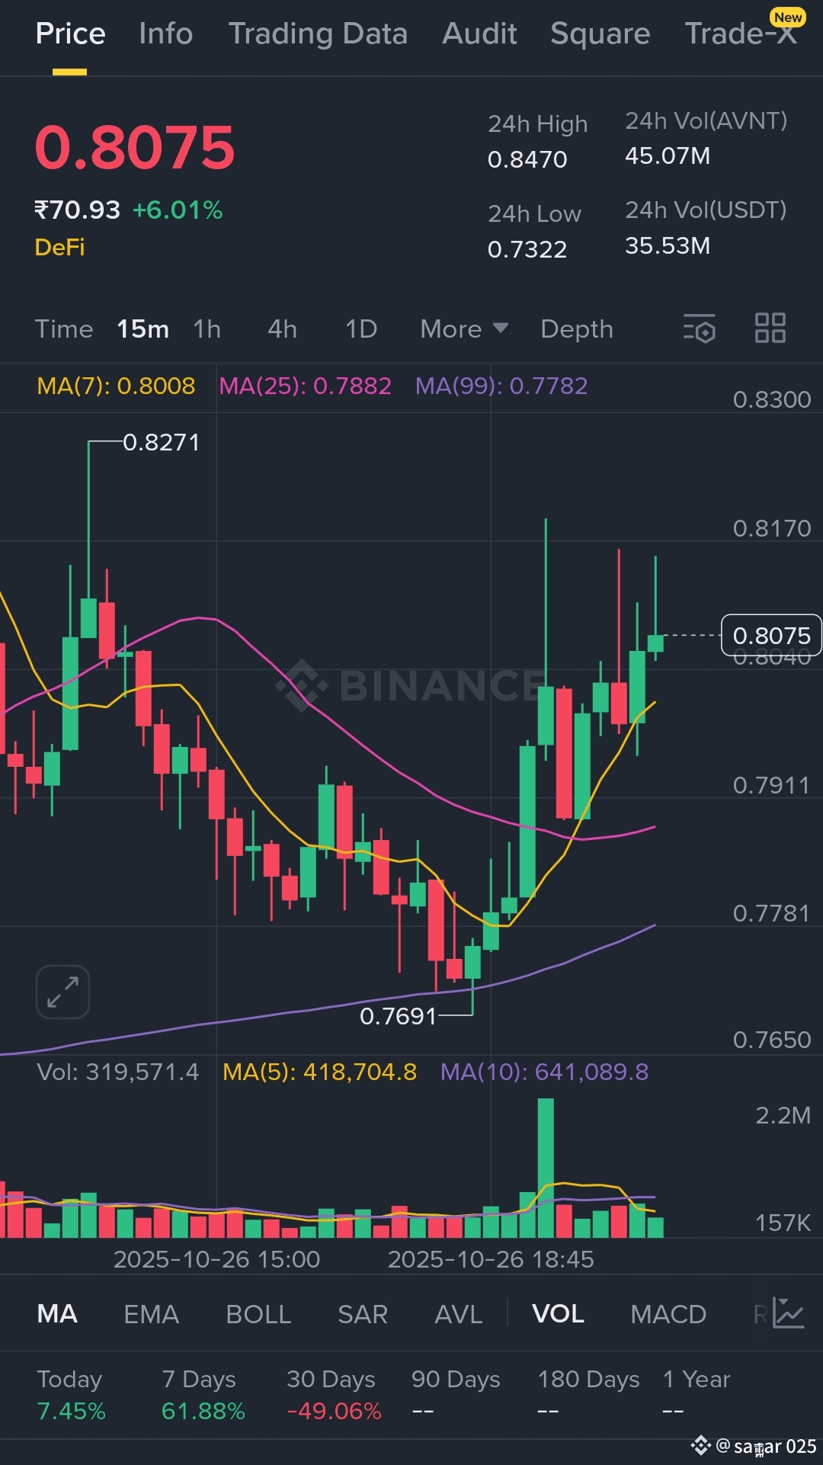Tap the 2025-10-26 18:45 time axis label
823x1465 pixels.
[491, 1259]
